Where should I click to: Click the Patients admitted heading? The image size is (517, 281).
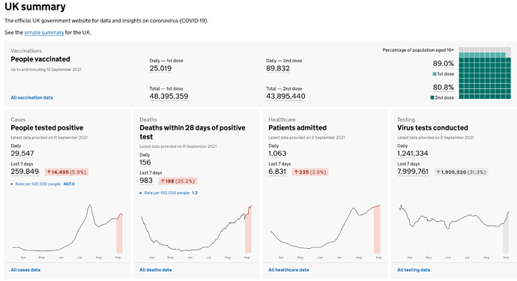(297, 128)
